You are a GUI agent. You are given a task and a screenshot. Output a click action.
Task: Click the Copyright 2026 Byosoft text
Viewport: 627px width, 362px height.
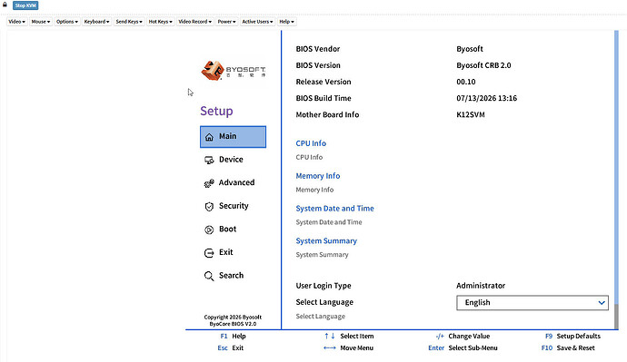point(233,318)
